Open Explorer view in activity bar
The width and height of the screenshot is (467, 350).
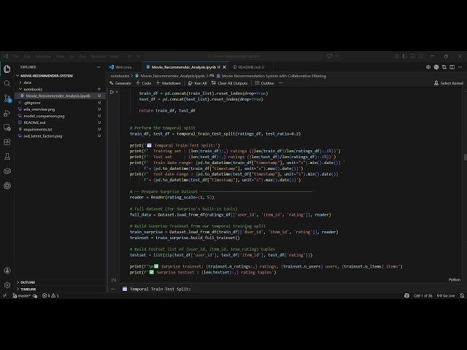click(x=7, y=70)
